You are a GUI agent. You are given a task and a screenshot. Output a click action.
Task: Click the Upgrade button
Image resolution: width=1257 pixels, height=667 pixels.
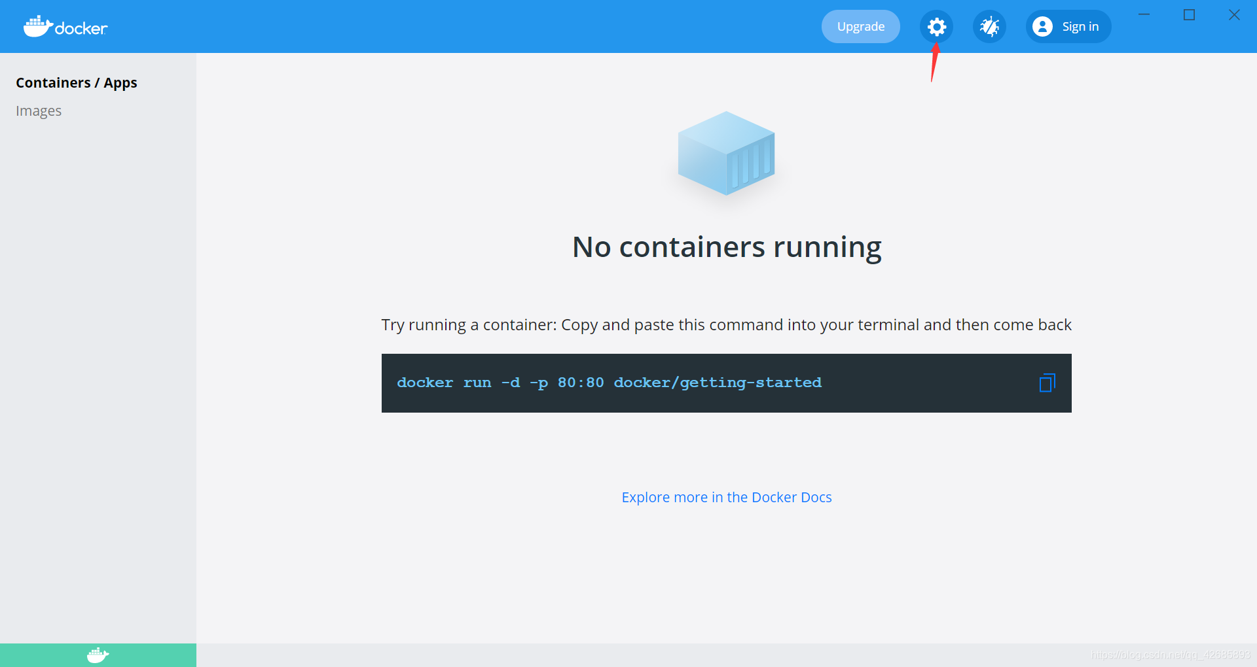861,27
